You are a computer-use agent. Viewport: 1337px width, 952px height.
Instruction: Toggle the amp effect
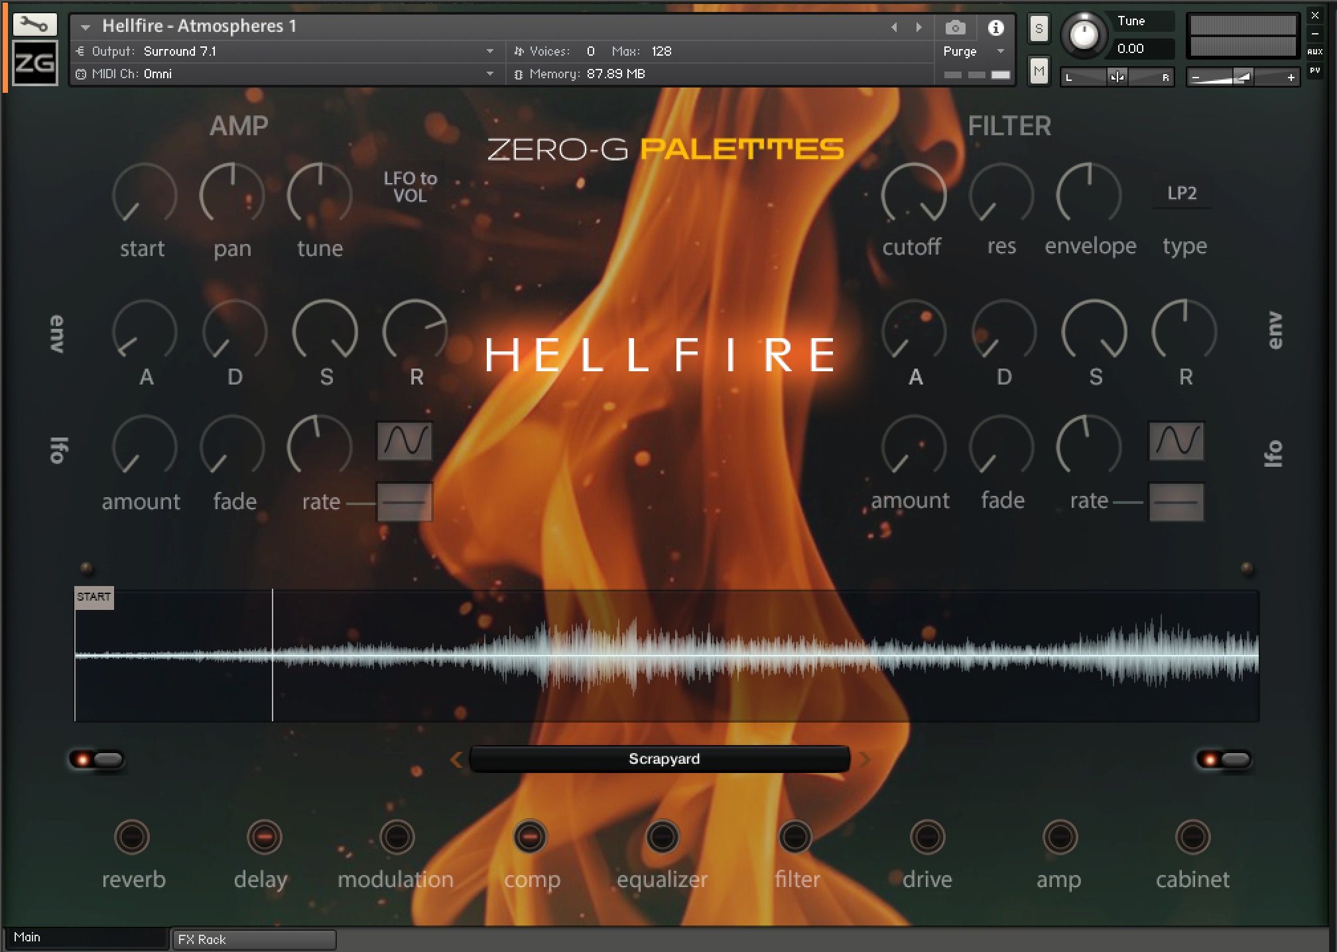coord(1060,837)
